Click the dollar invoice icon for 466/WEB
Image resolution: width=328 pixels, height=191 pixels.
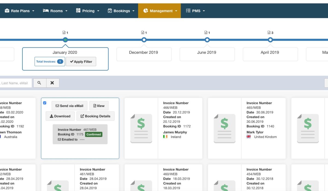point(141,129)
